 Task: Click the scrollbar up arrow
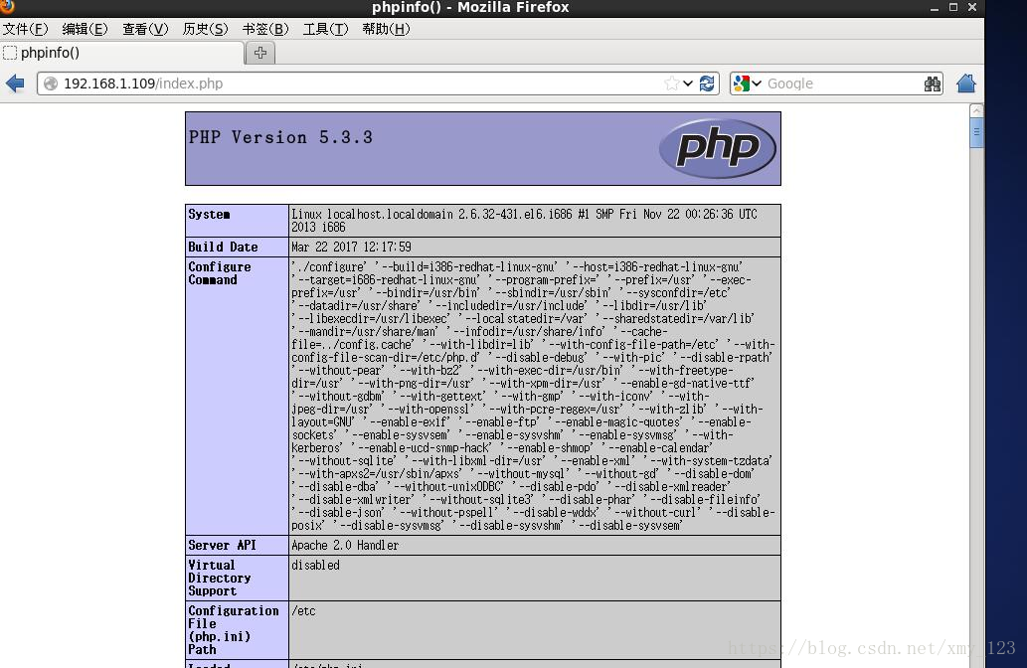(x=976, y=110)
